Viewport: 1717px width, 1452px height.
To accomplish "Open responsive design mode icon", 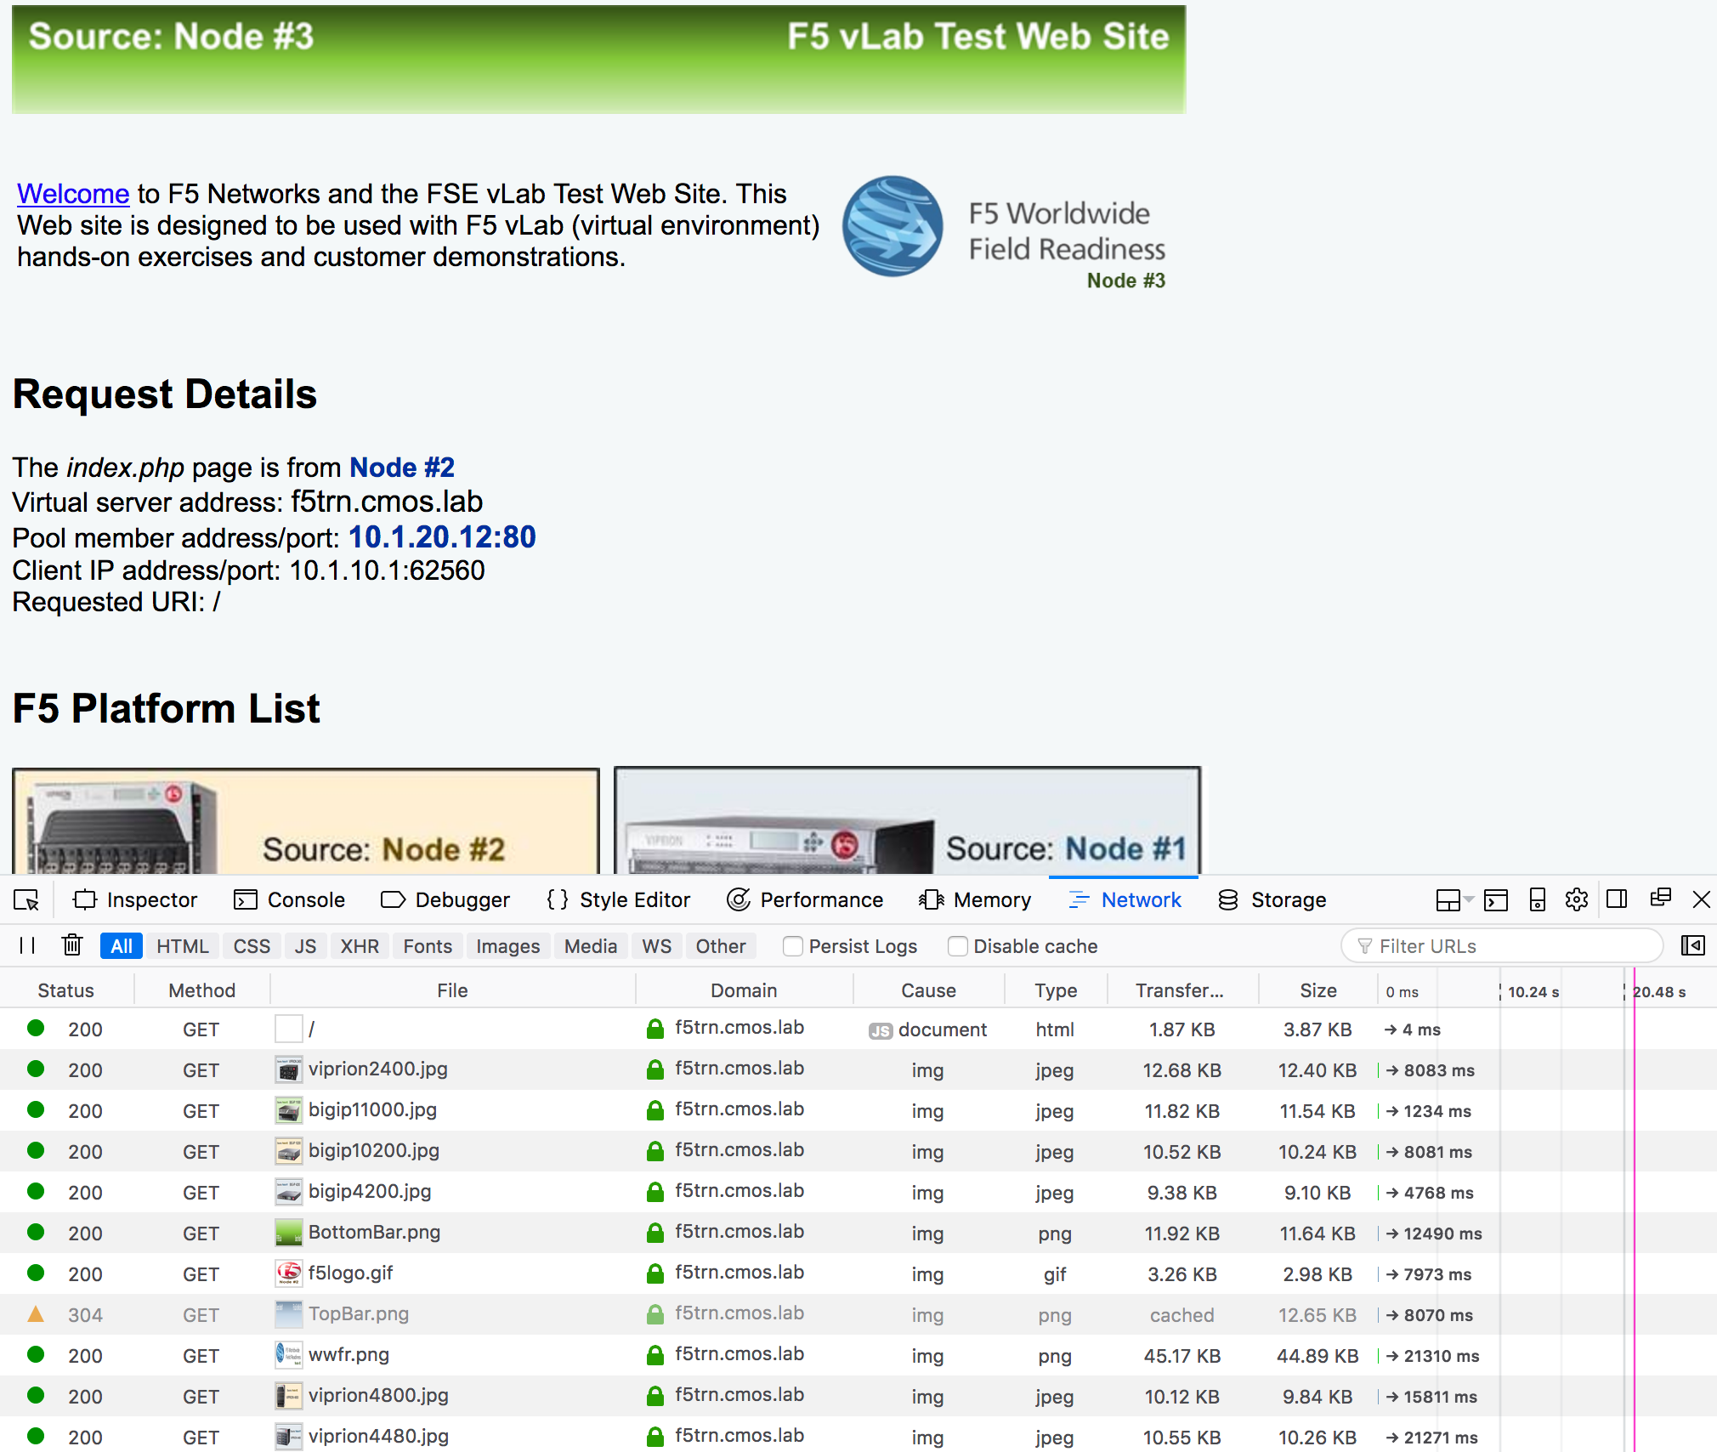I will pos(1537,900).
